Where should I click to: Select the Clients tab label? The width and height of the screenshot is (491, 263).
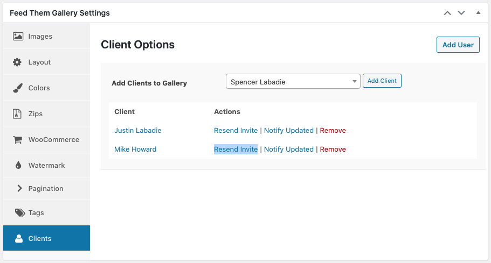point(40,239)
